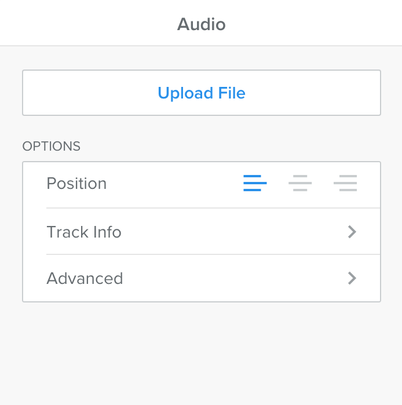Set audio position to center alignment

coord(300,184)
